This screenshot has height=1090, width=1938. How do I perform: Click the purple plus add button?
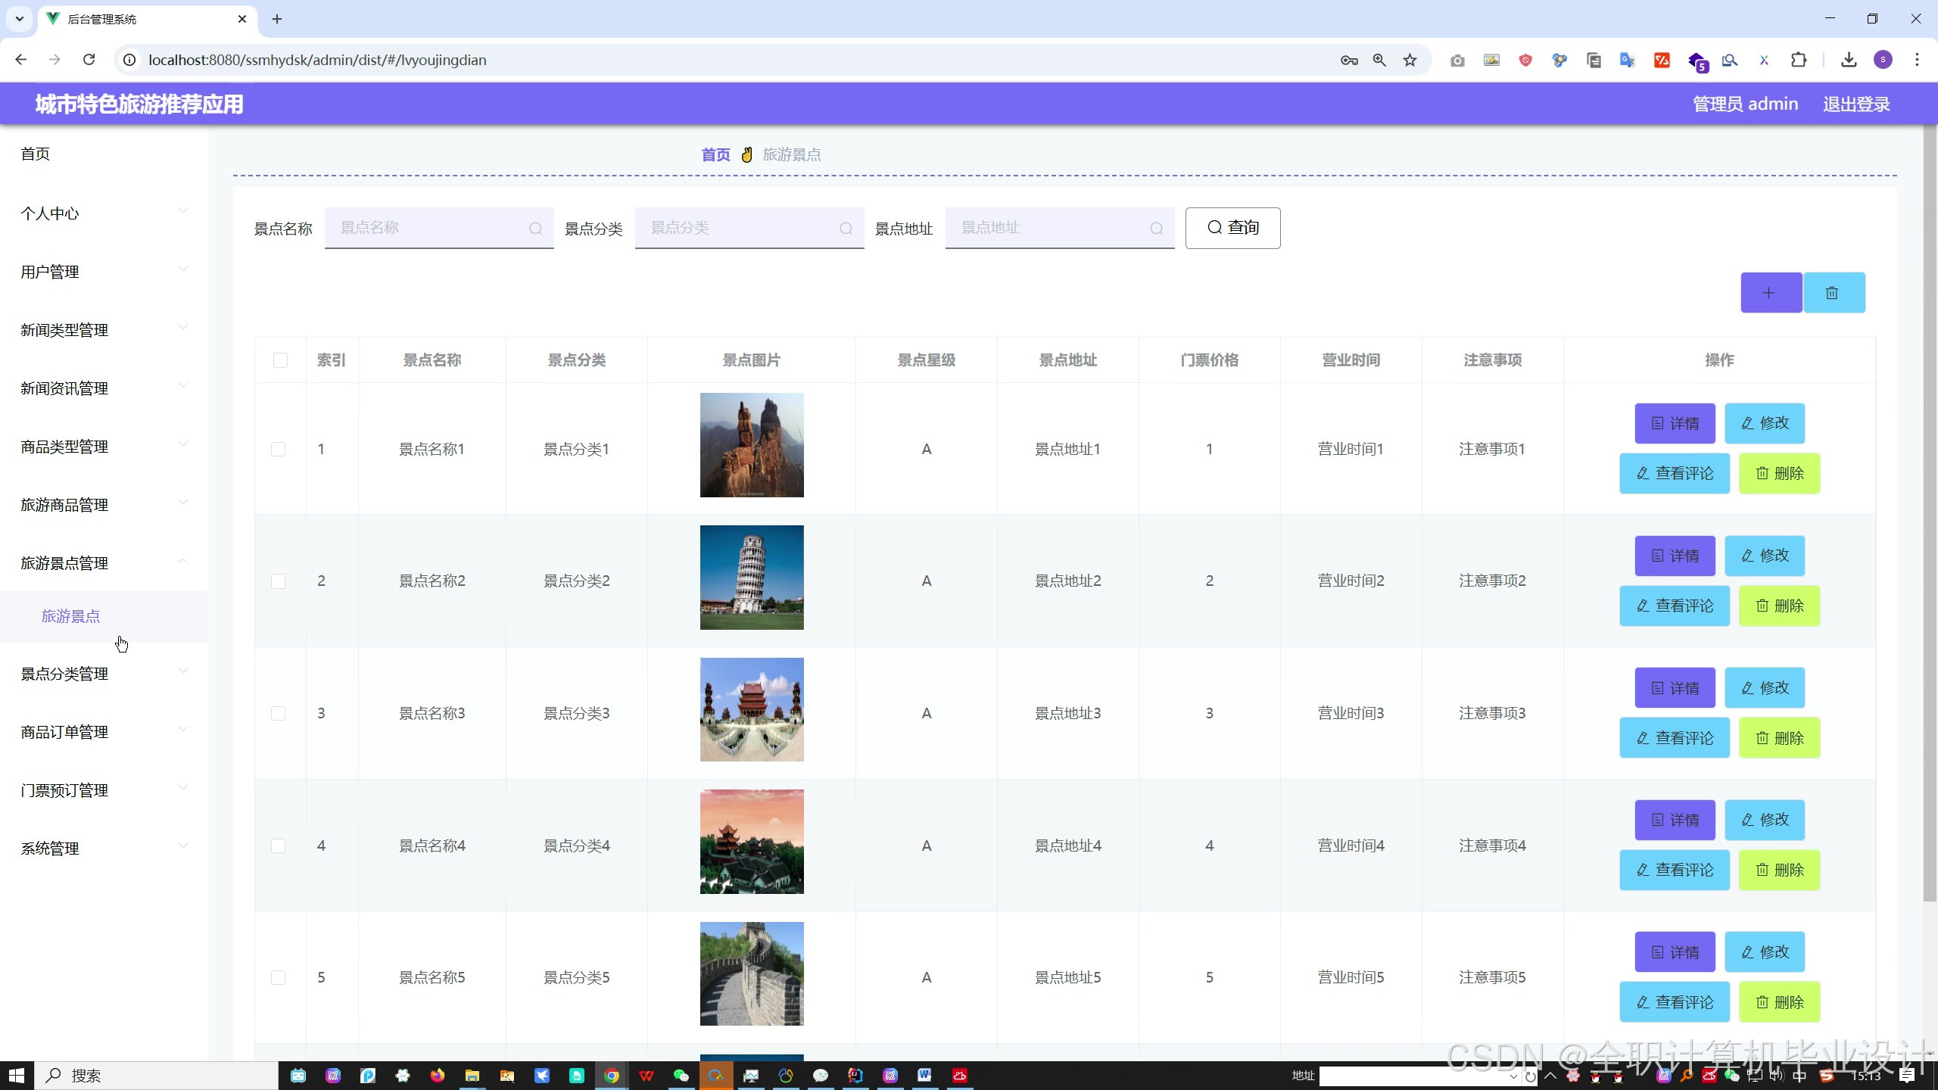coord(1770,293)
